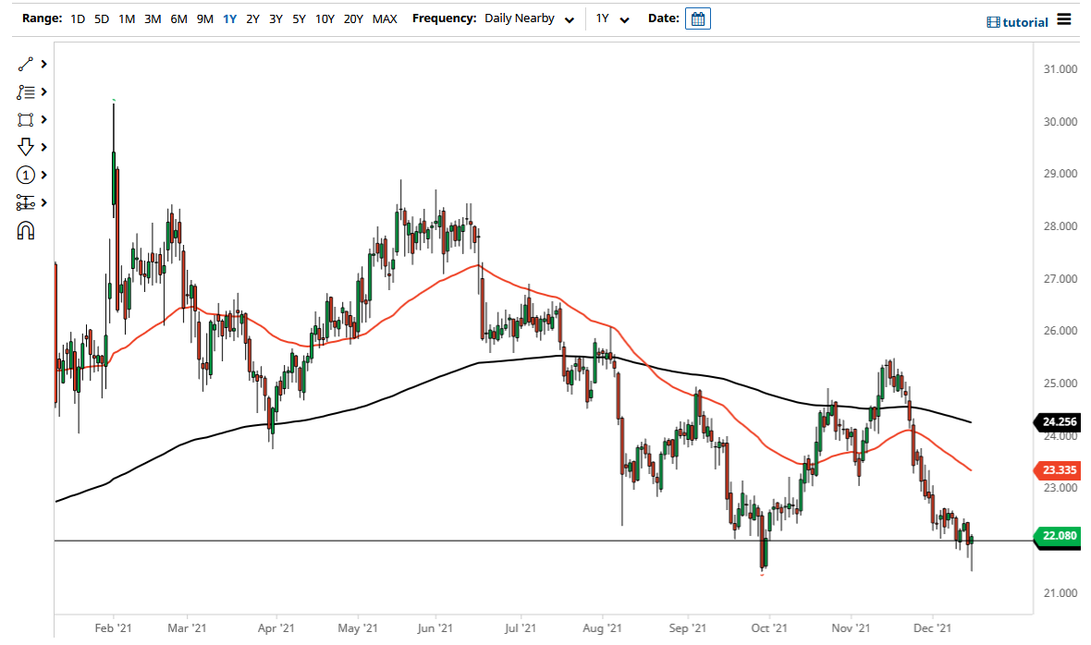This screenshot has width=1091, height=645.
Task: Click the Aug '21 axis label
Action: 602,628
